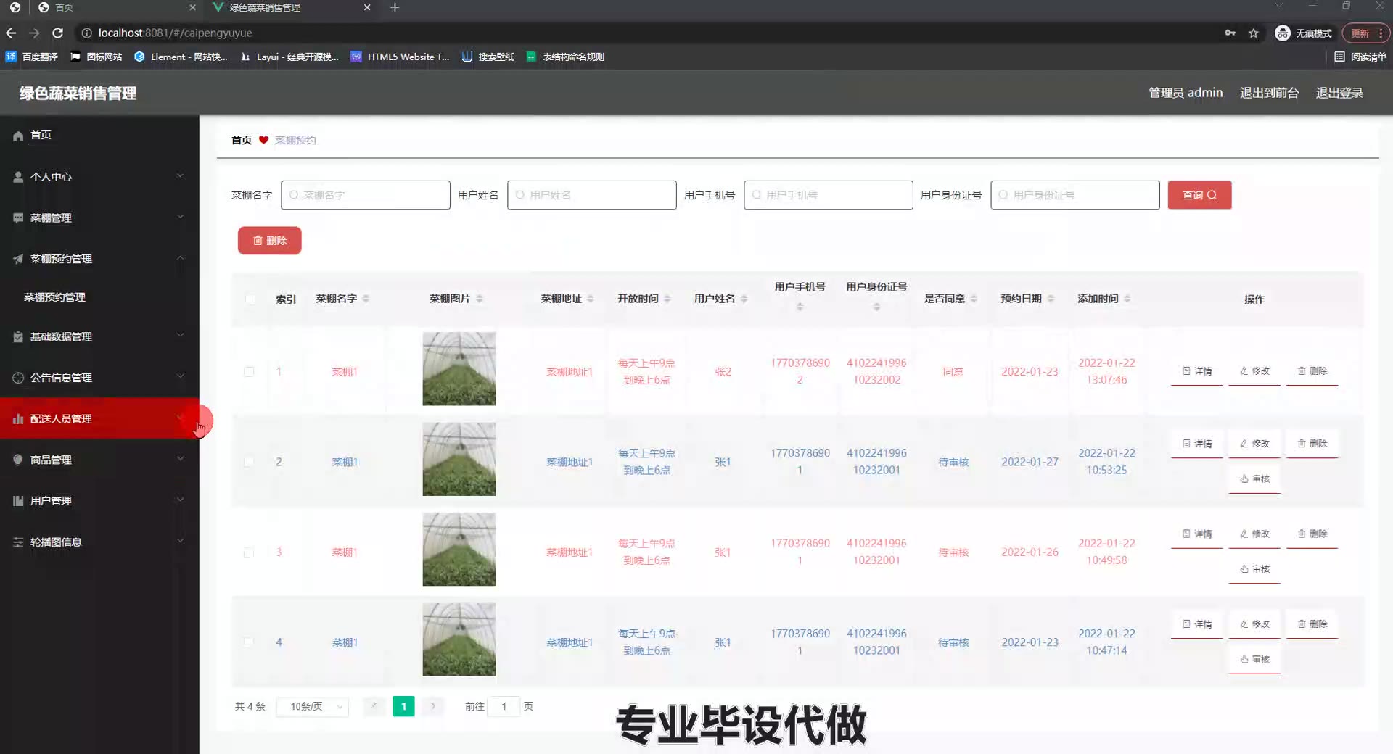
Task: Click 修改 for row 2
Action: tap(1254, 444)
